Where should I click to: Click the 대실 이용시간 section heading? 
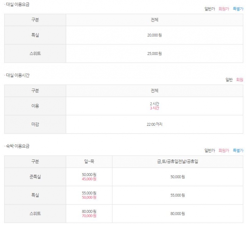(18, 75)
